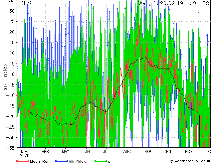
Task: Click the 15 y-axis value
Action: (12, 43)
